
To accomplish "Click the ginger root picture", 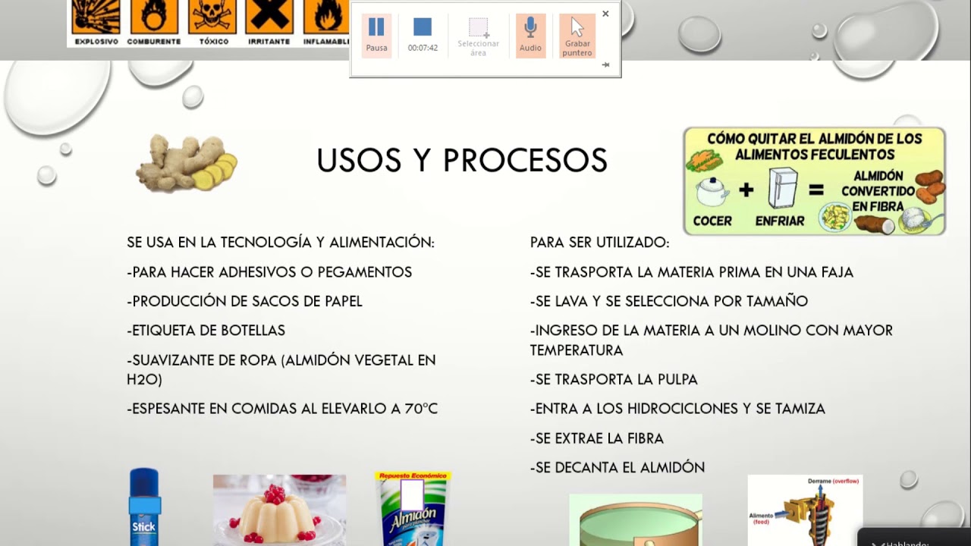I will tap(186, 163).
